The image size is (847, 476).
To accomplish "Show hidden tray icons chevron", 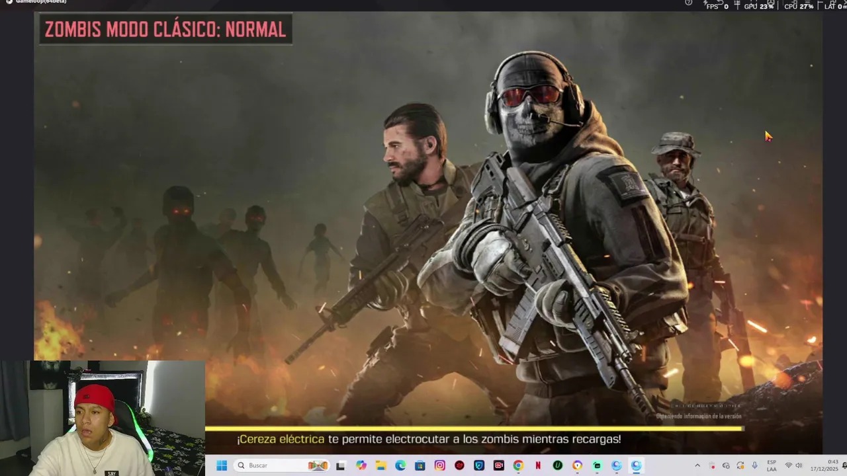I will [x=697, y=465].
